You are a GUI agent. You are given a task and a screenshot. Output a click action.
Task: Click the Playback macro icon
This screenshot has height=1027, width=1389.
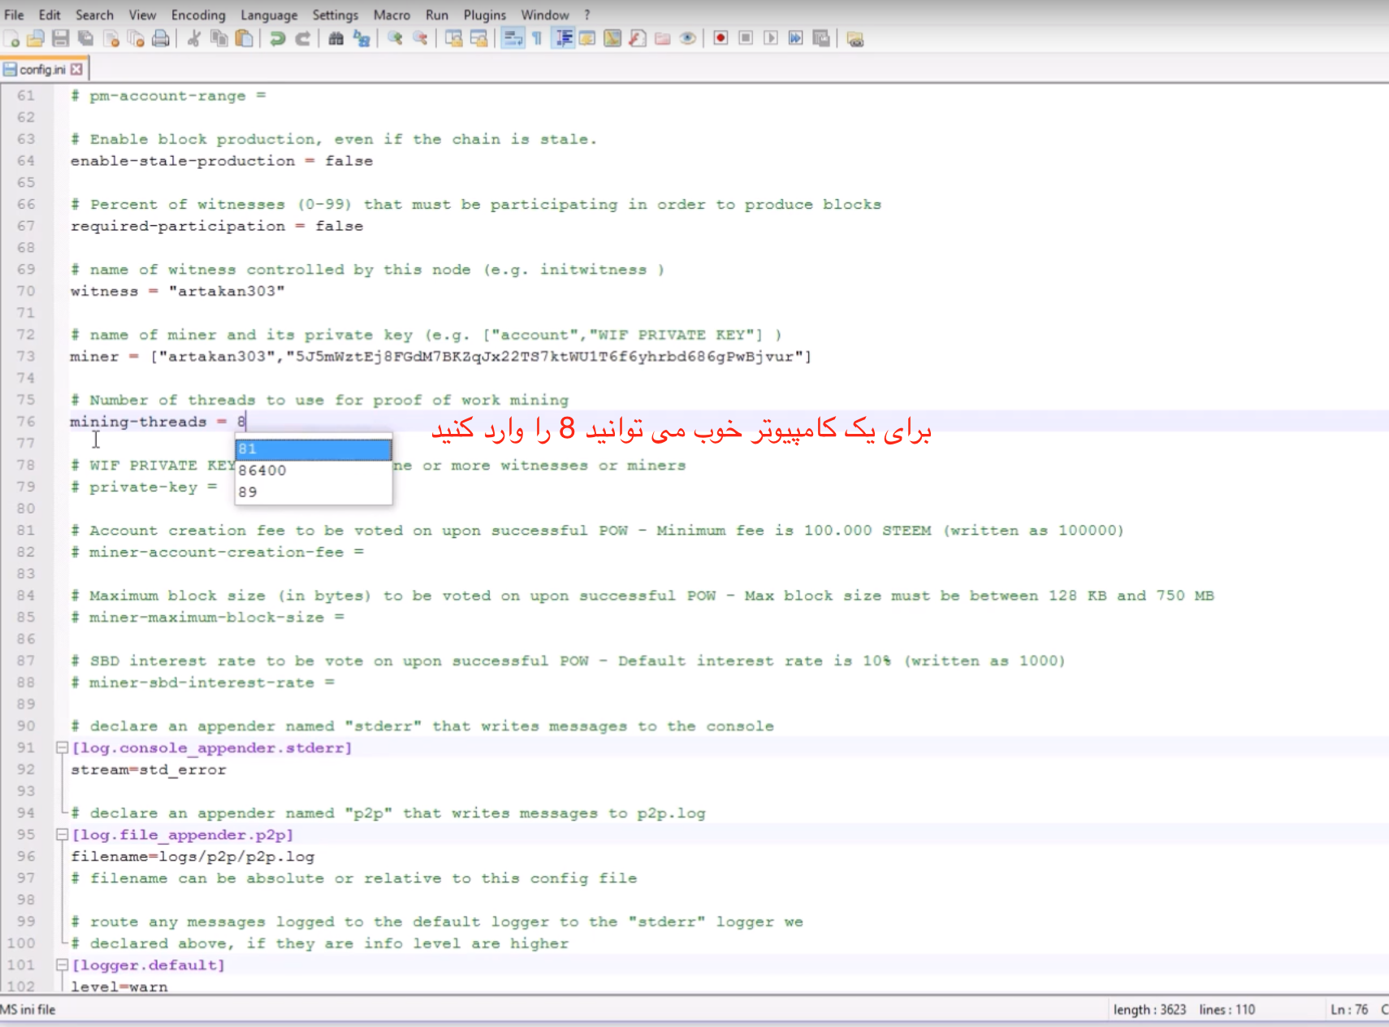point(771,38)
